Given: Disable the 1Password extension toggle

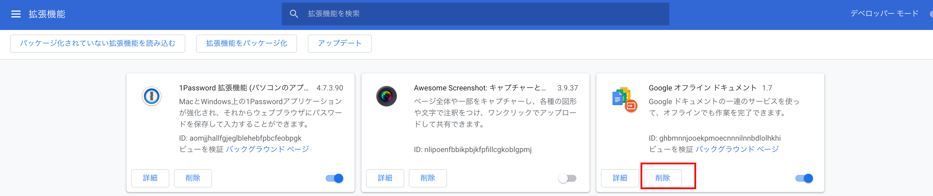Looking at the screenshot, I should [334, 178].
